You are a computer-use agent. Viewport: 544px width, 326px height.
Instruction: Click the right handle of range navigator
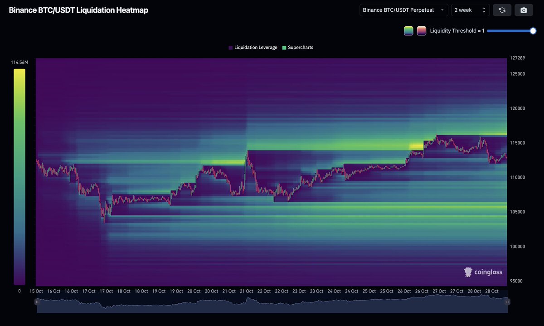click(507, 302)
